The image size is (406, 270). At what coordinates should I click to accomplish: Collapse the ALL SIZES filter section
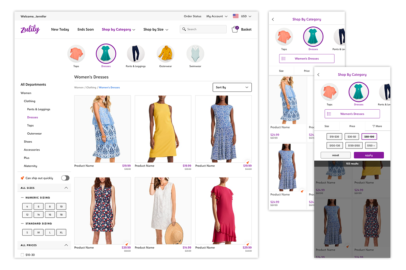click(x=66, y=188)
